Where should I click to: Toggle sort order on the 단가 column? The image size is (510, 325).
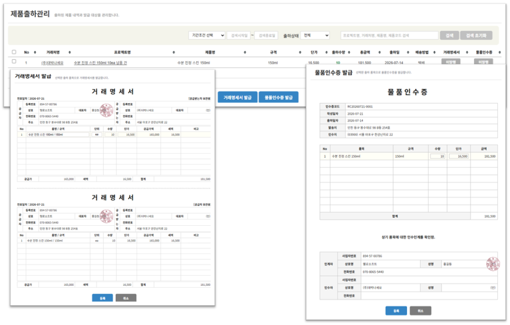(x=326, y=52)
